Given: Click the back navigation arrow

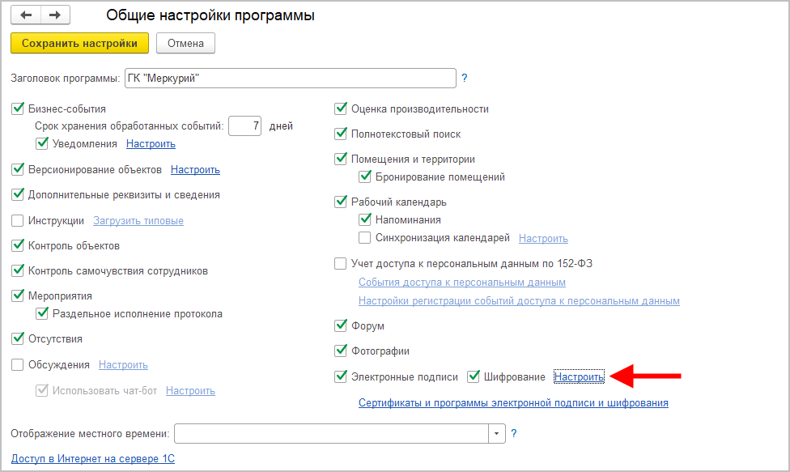Looking at the screenshot, I should 27,15.
